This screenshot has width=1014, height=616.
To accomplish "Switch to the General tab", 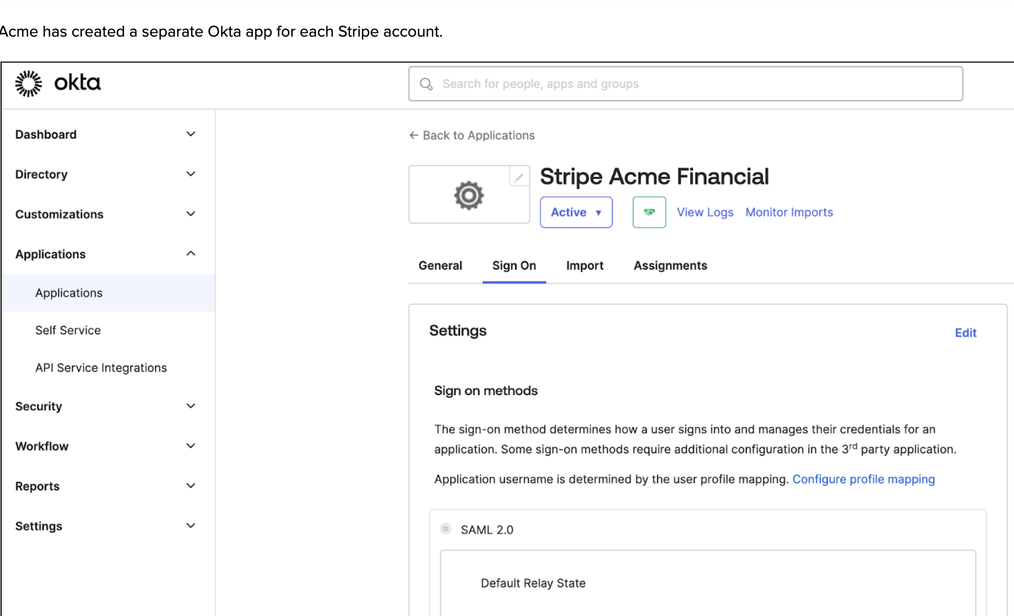I will [440, 265].
